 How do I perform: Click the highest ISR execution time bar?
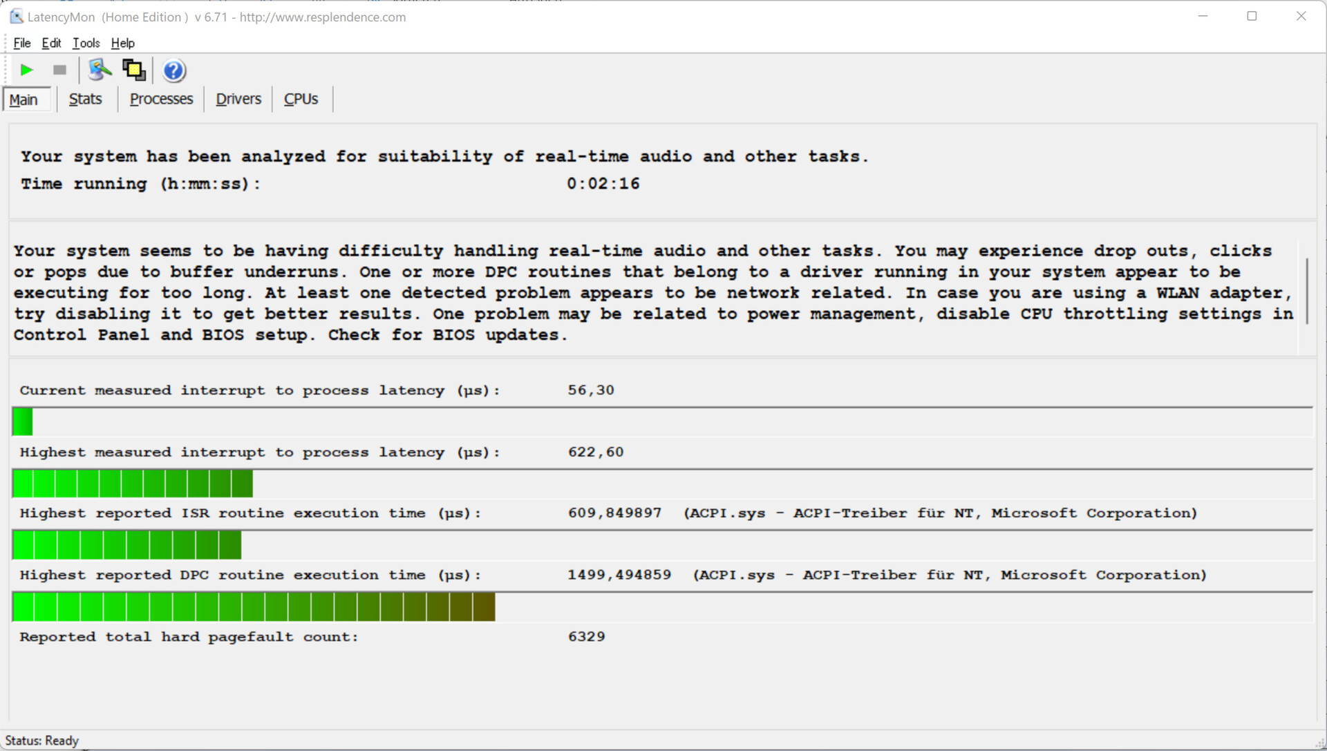(662, 545)
